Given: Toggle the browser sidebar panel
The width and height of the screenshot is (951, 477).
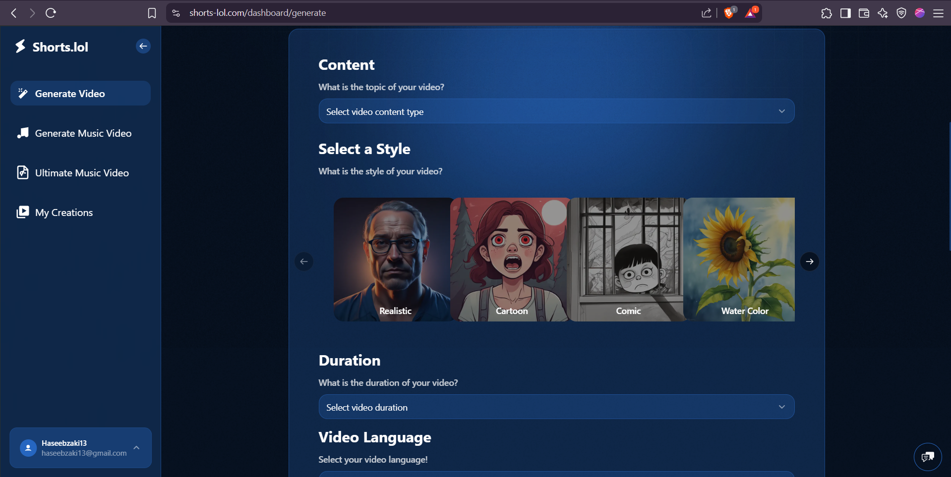Looking at the screenshot, I should tap(845, 13).
